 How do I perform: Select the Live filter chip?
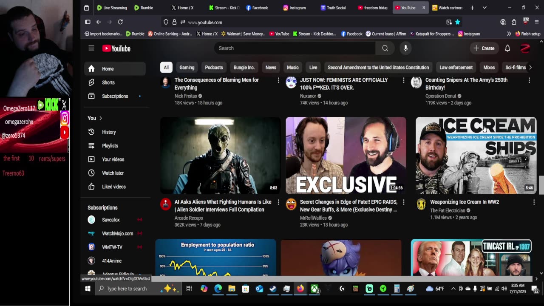point(313,68)
